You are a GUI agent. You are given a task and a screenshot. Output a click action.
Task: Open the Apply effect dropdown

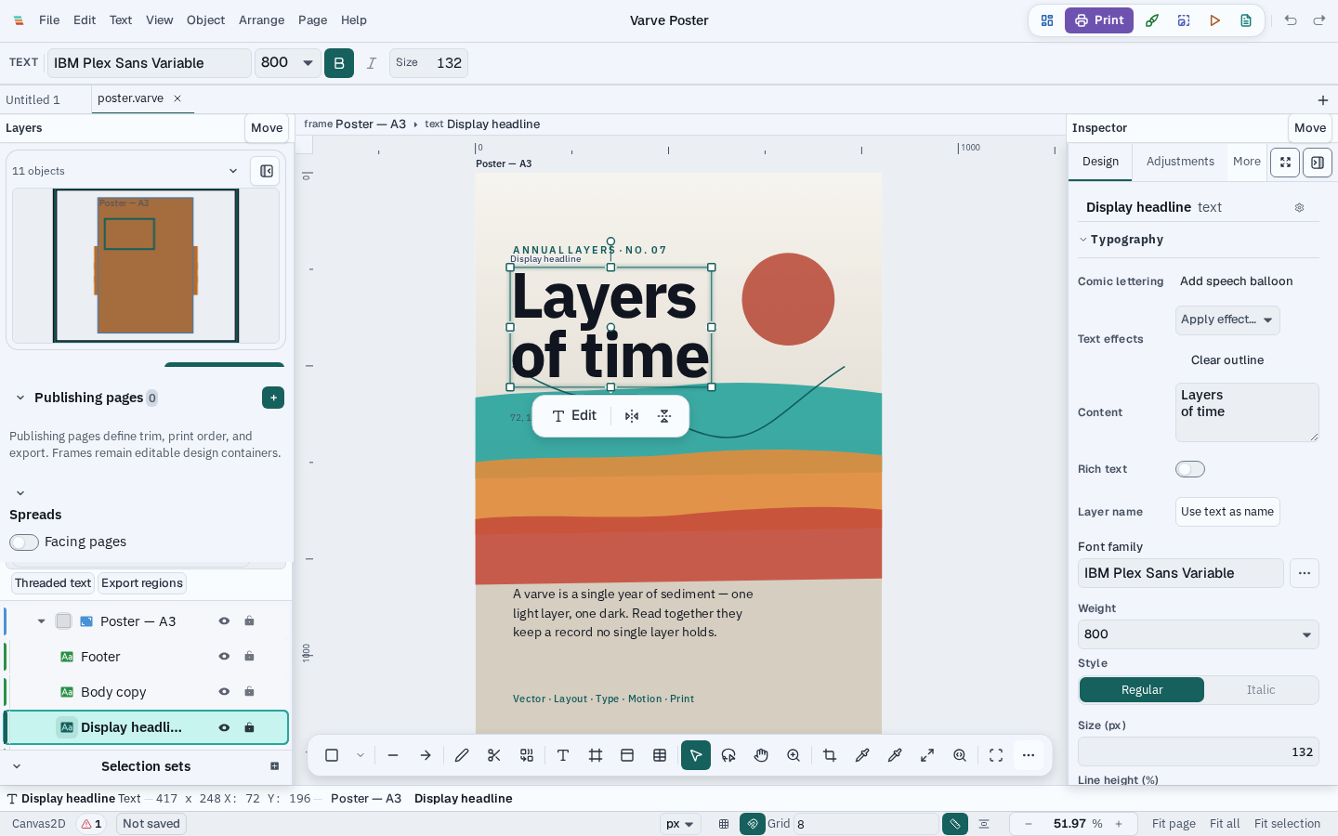point(1227,320)
